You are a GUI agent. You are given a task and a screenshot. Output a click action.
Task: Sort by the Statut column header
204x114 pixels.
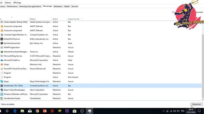pyautogui.click(x=59, y=19)
